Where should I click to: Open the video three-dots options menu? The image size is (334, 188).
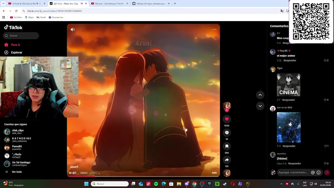[214, 30]
